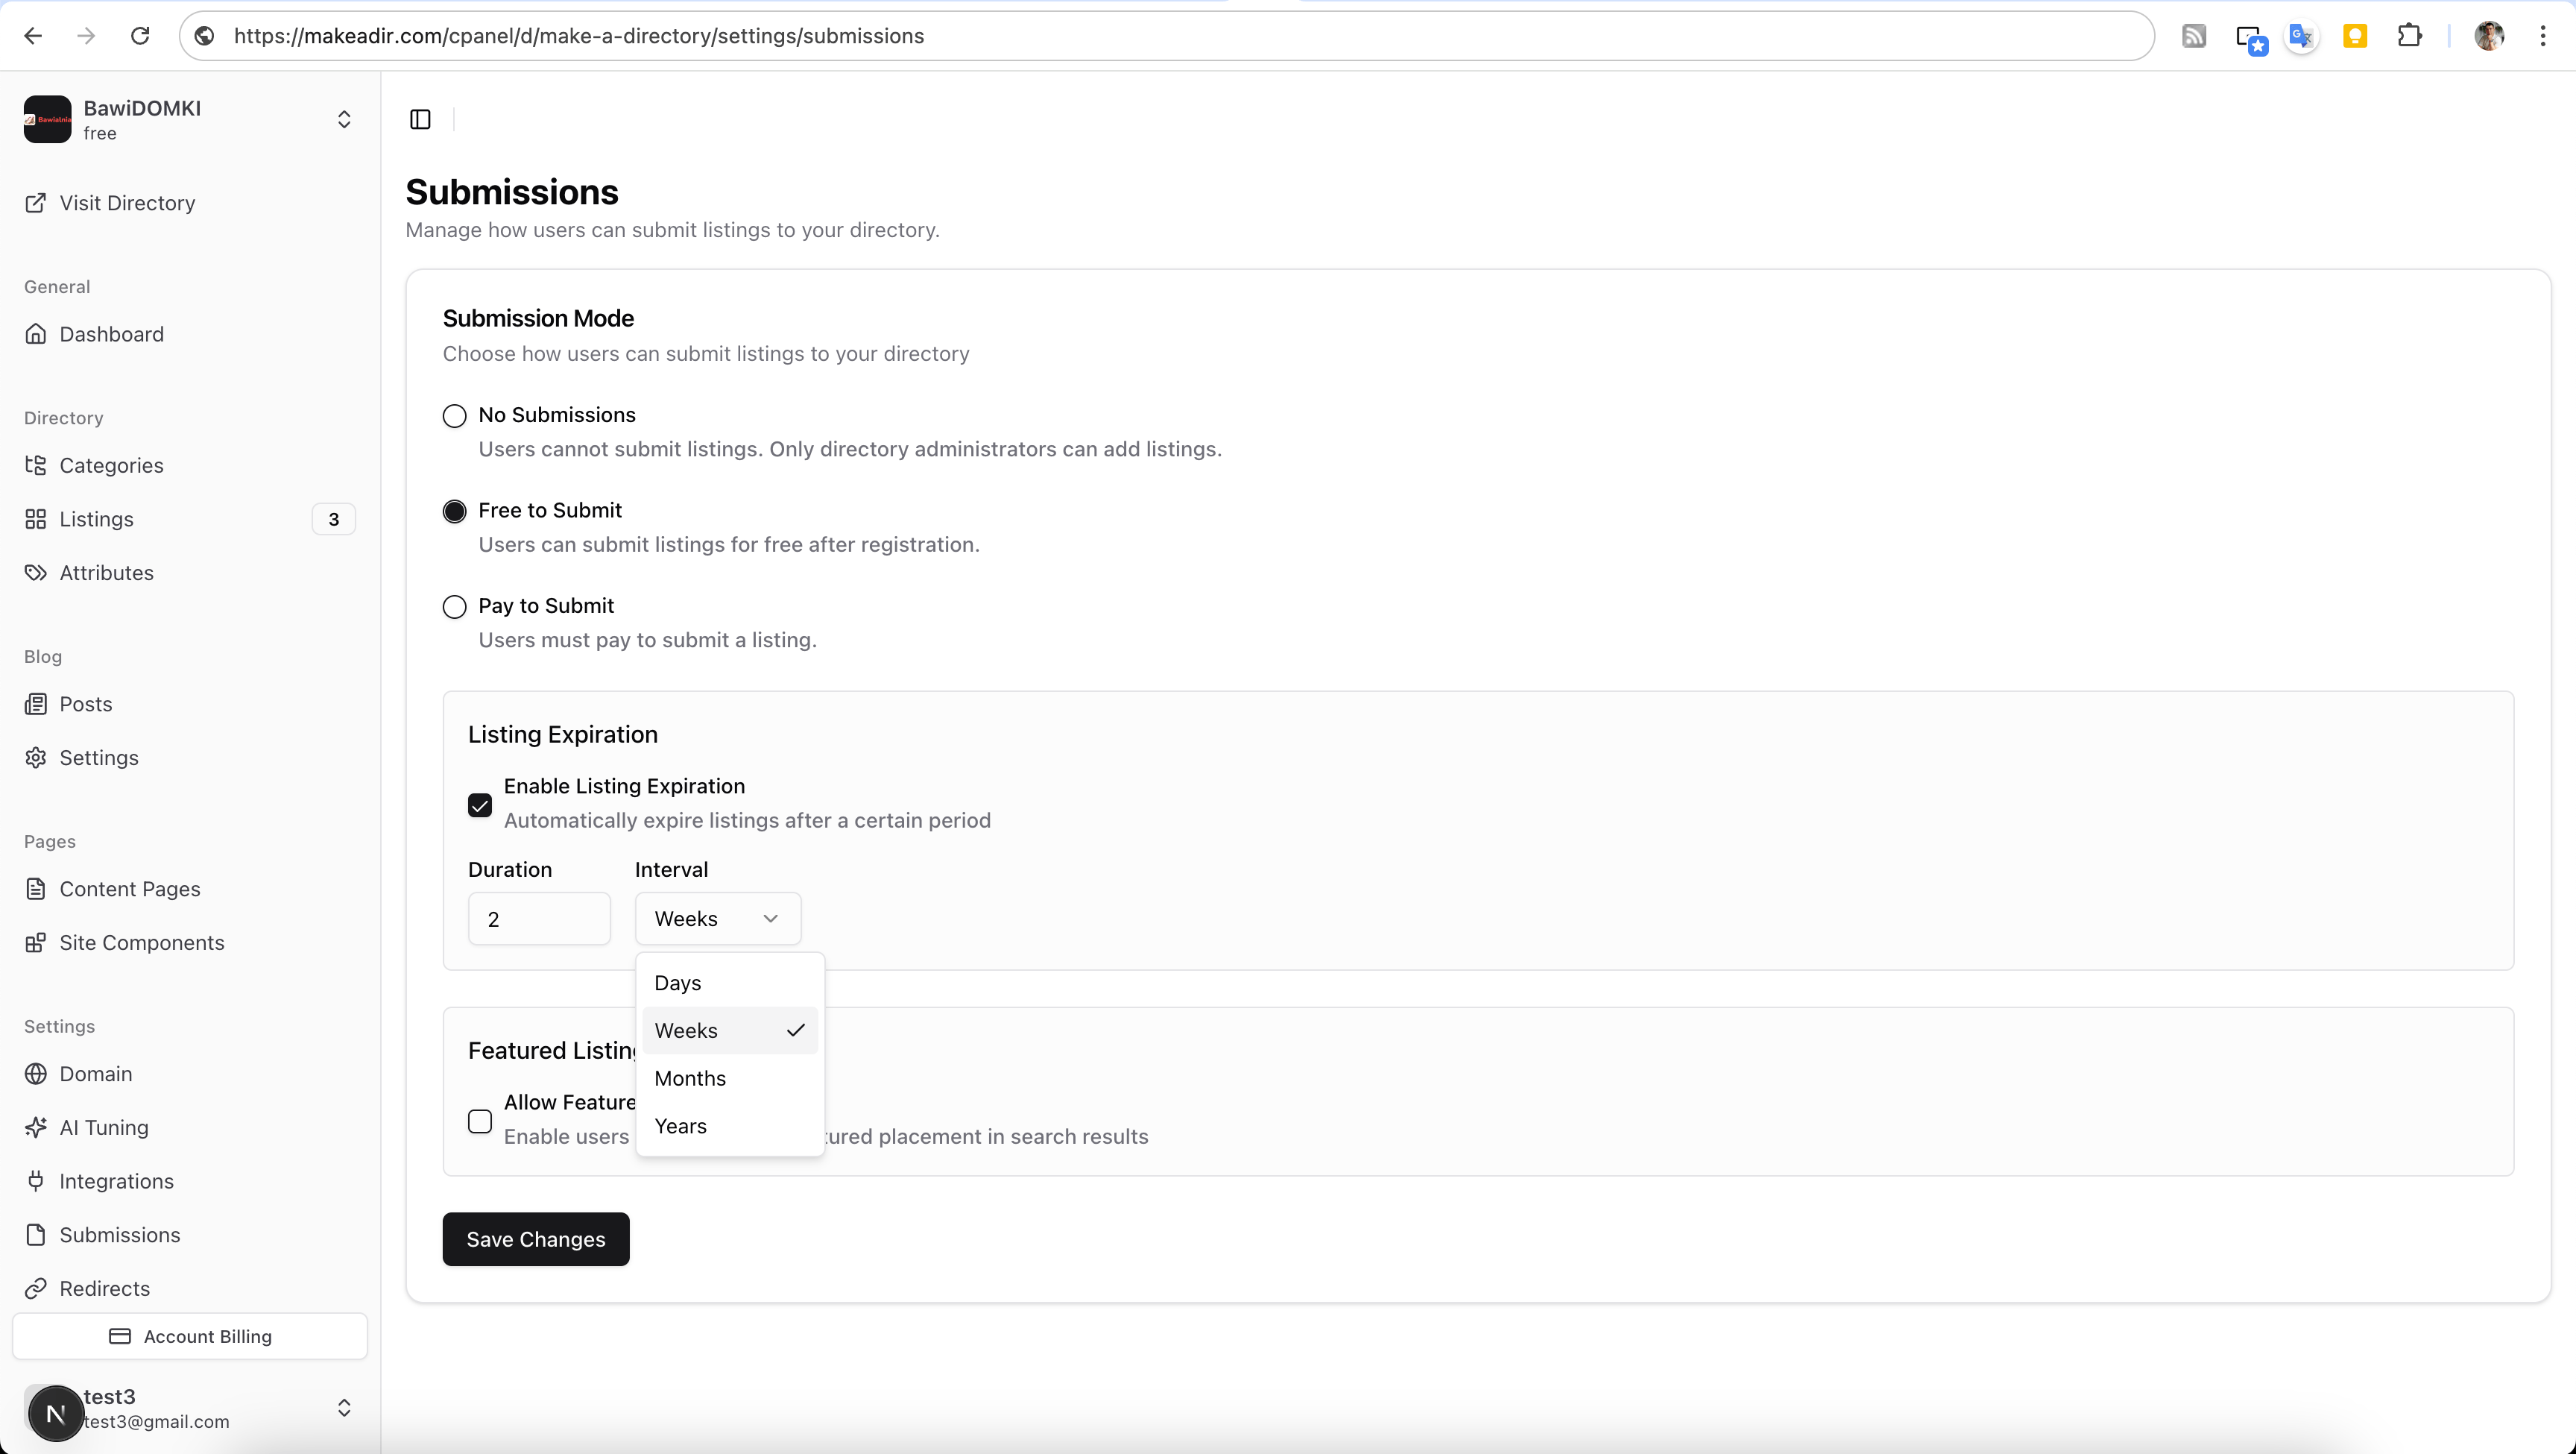Screen dimensions: 2576x1454
Task: Expand the BawiDOMKI workspace switcher
Action: pos(343,120)
